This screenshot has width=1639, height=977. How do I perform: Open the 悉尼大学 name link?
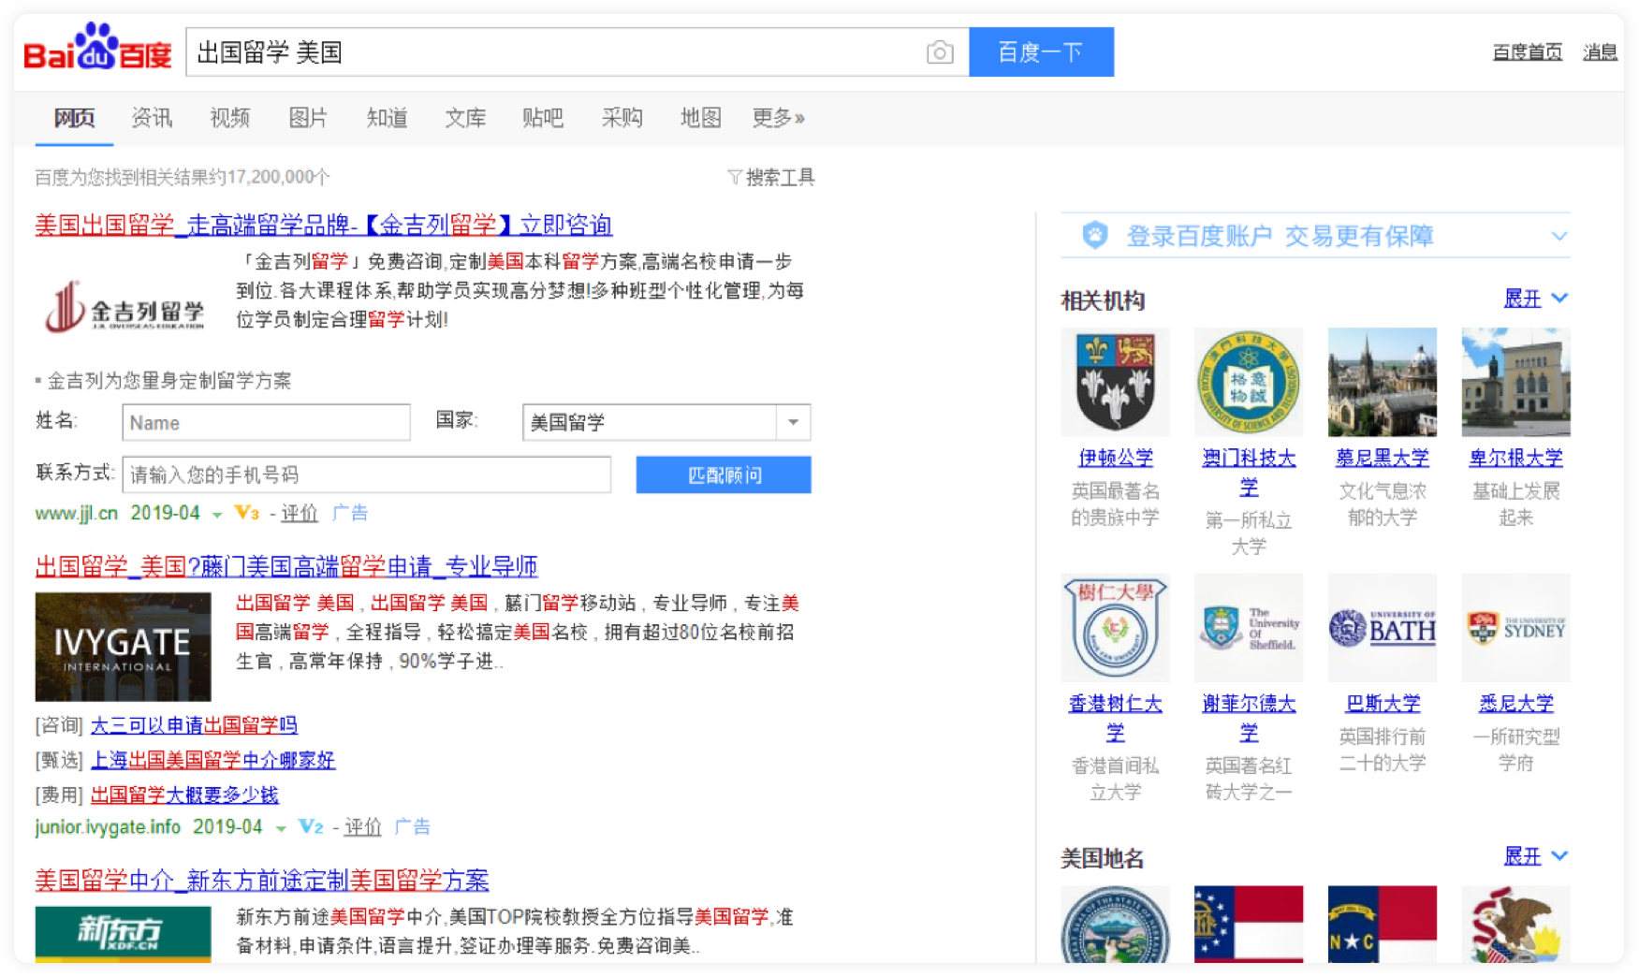coord(1515,704)
